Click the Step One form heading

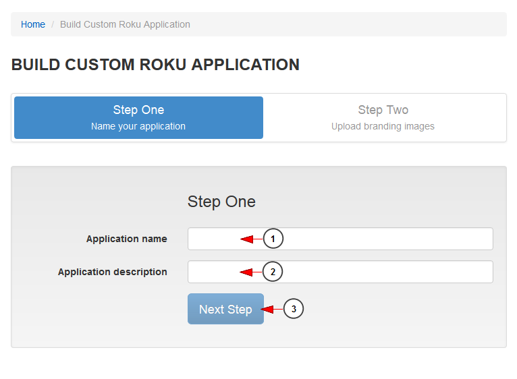tap(221, 202)
